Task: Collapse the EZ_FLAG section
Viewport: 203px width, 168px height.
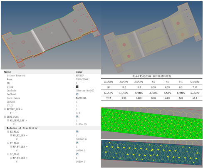Action: (8, 154)
